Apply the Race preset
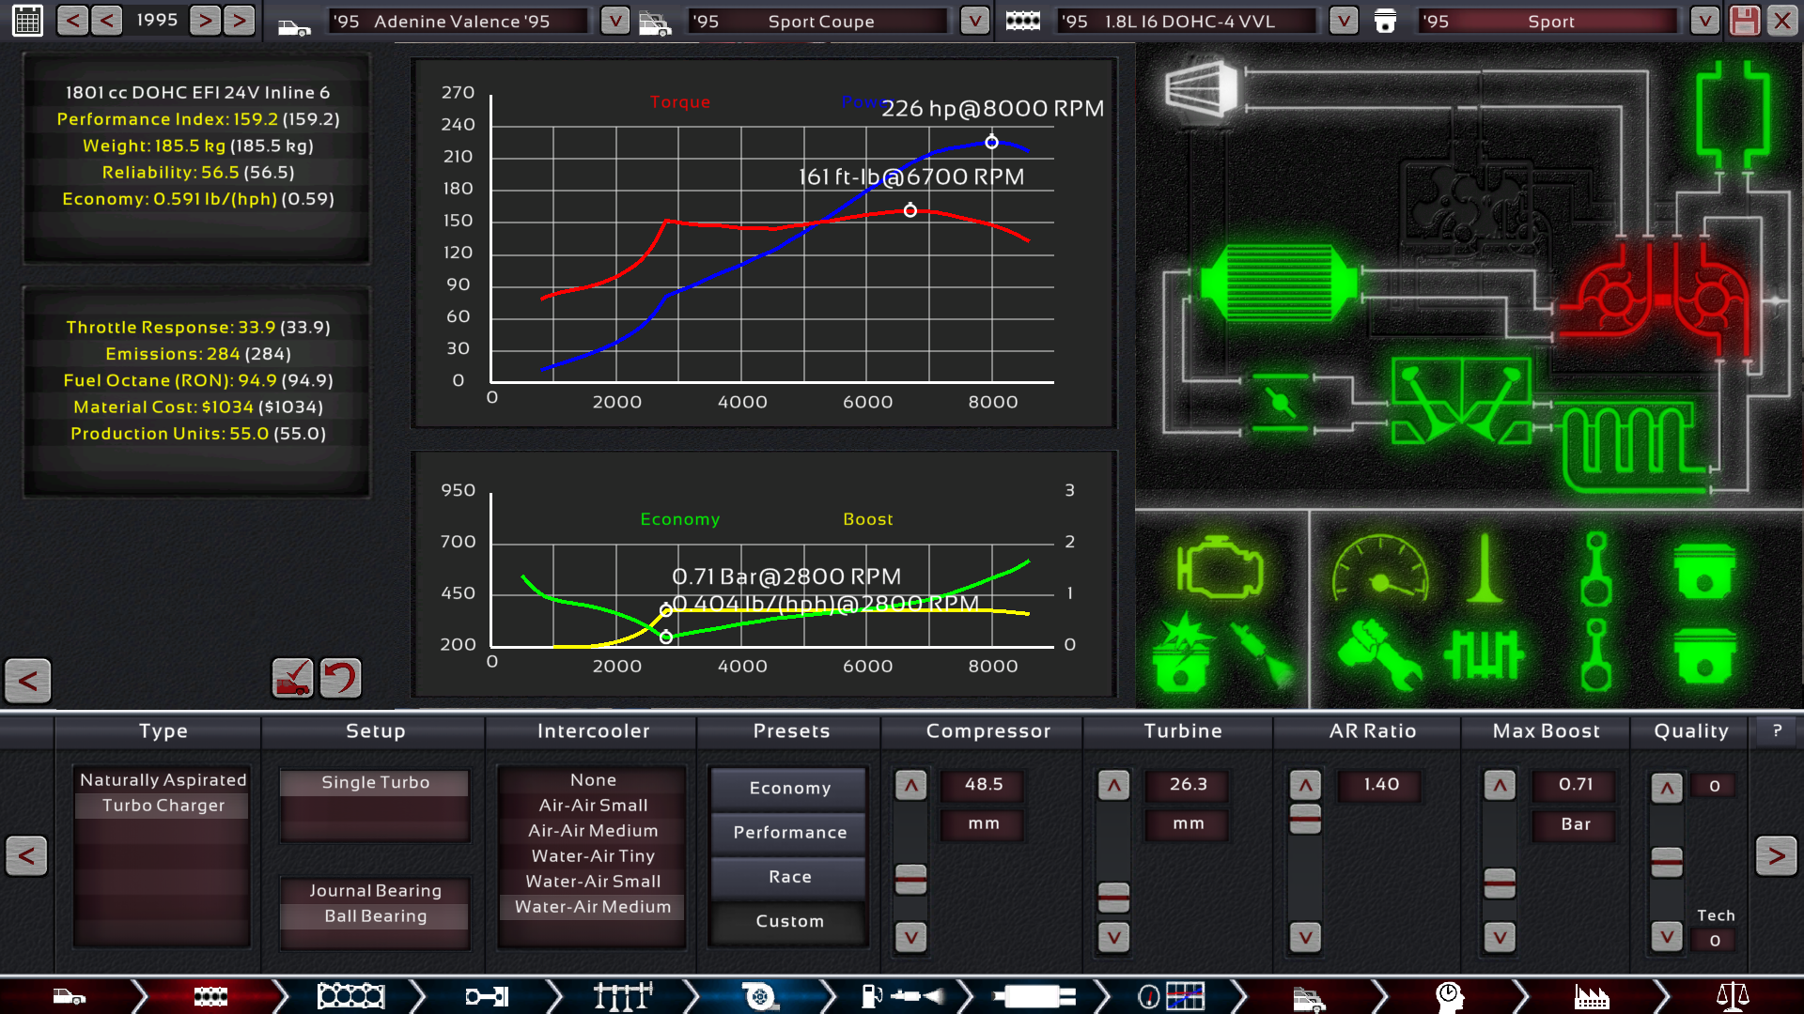This screenshot has height=1014, width=1804. (x=789, y=876)
